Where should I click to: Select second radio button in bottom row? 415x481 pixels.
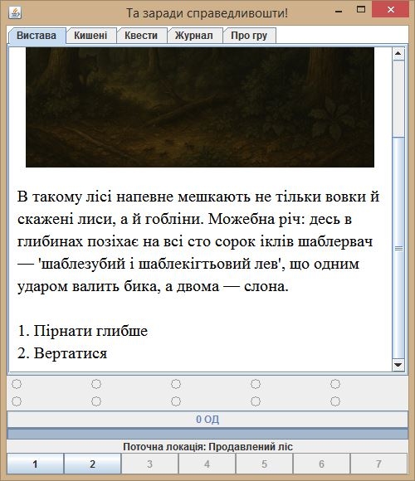tap(96, 401)
